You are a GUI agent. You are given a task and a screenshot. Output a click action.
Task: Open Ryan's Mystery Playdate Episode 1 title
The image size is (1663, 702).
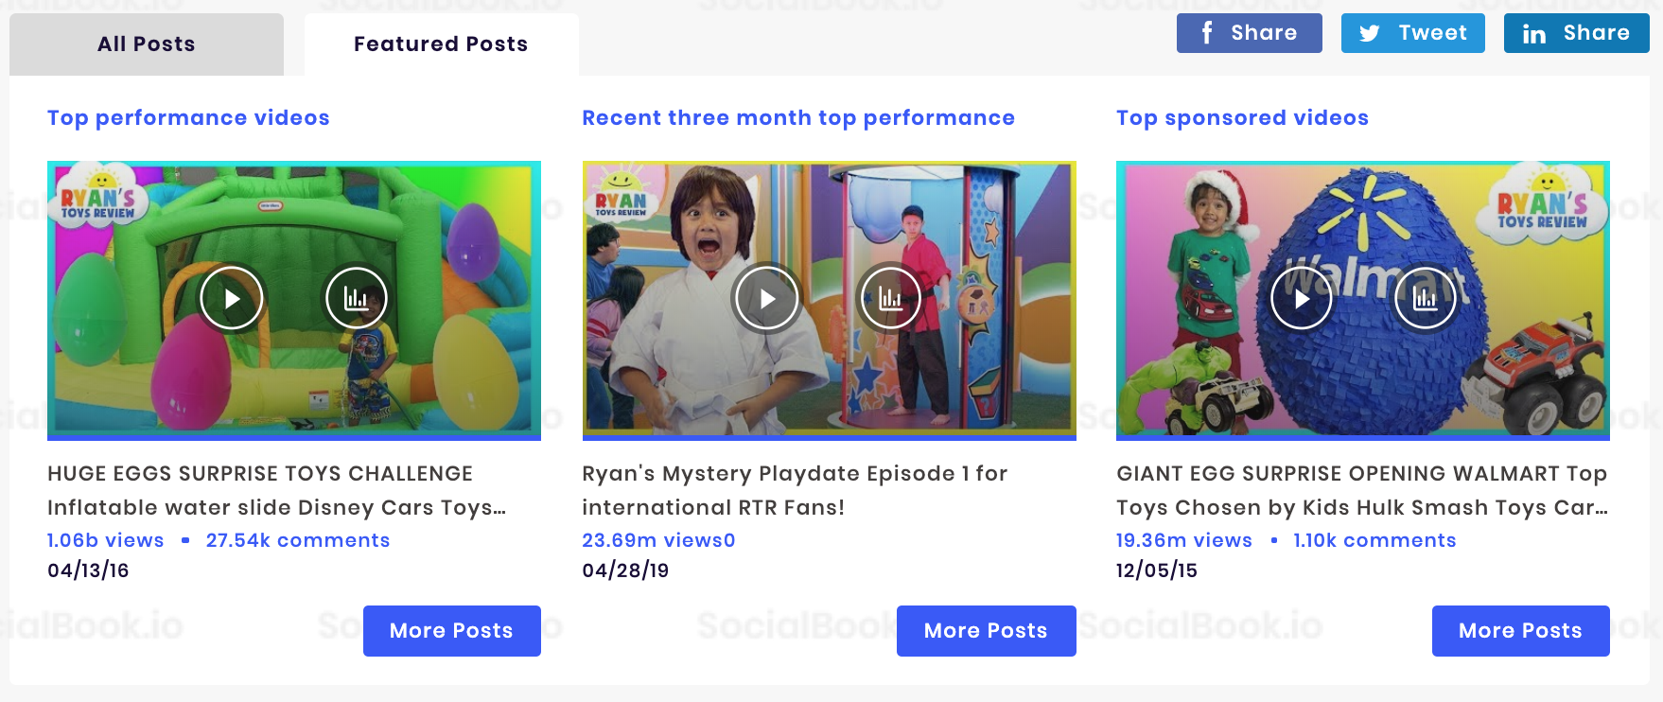point(795,490)
